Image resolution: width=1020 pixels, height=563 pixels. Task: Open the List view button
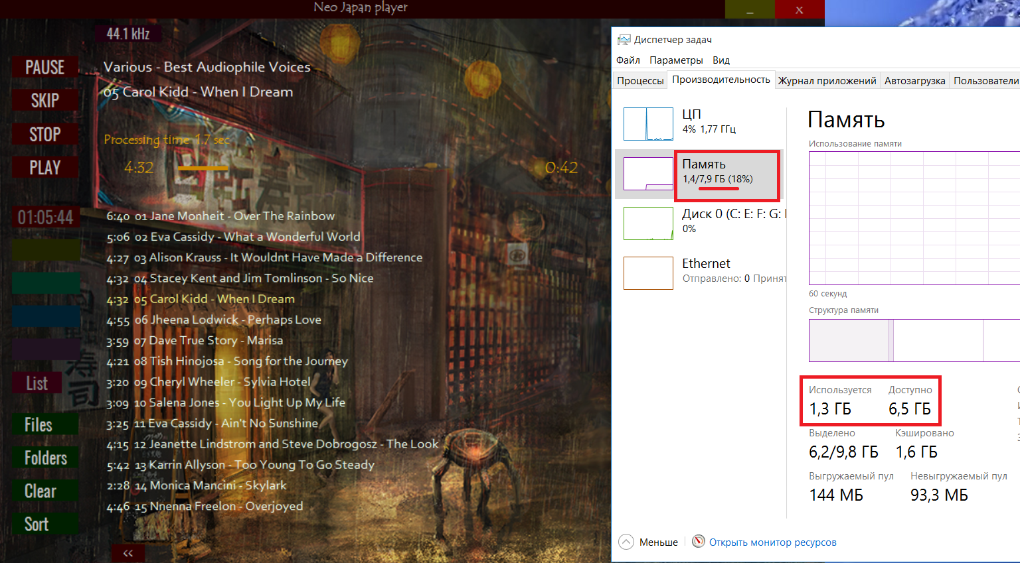(x=37, y=383)
